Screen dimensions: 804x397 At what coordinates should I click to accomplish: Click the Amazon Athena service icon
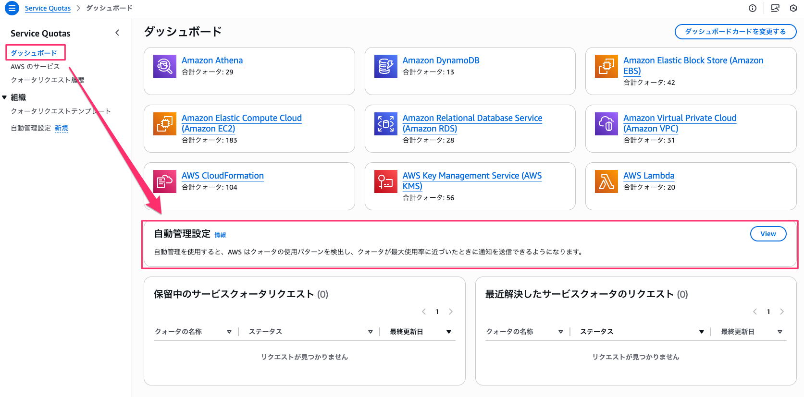click(x=164, y=66)
